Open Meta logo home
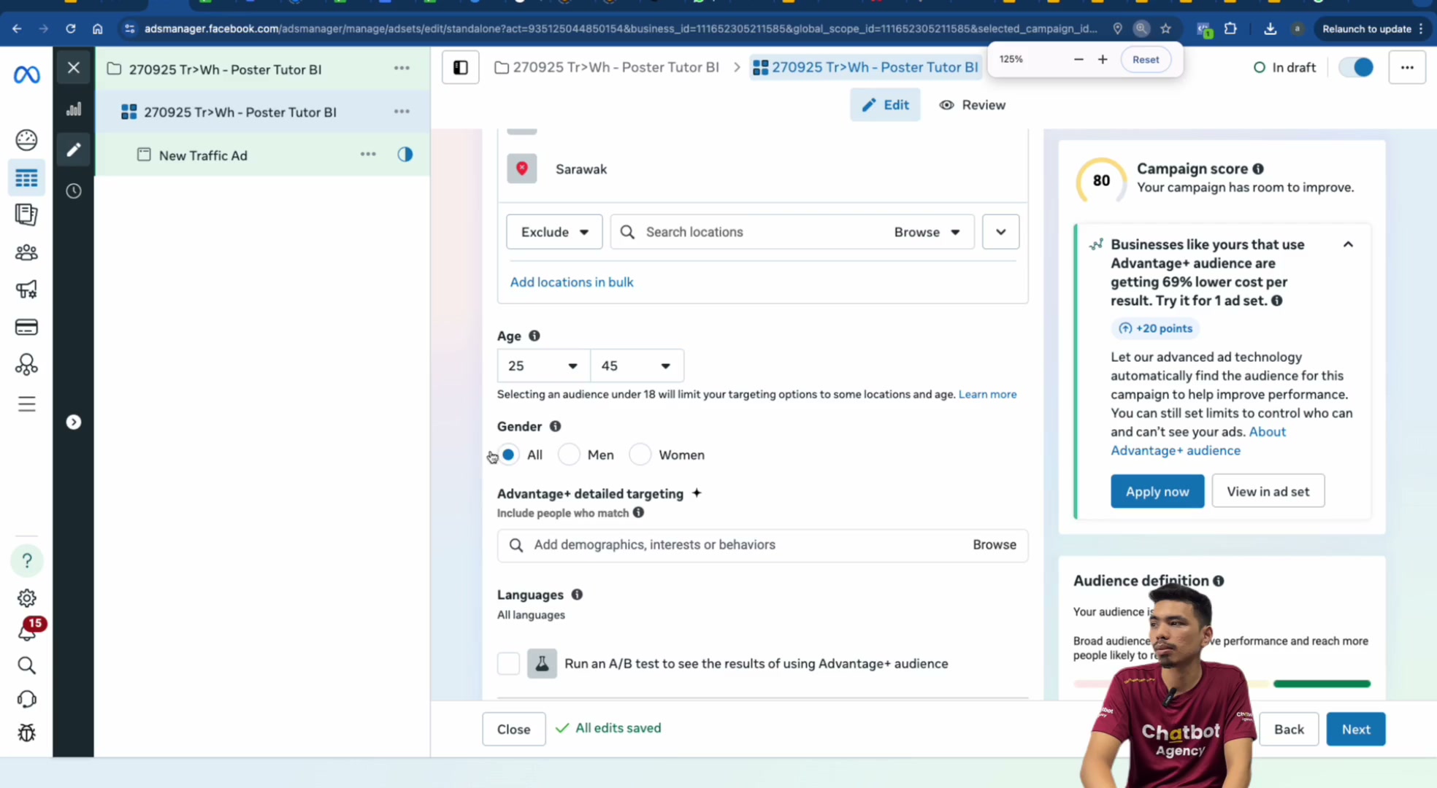Viewport: 1437px width, 788px height. point(27,74)
